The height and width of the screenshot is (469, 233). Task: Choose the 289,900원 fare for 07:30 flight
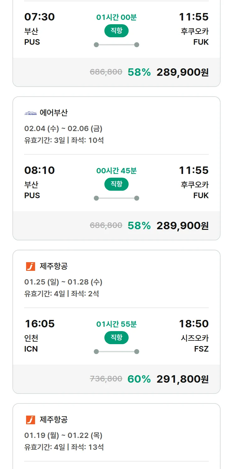182,72
